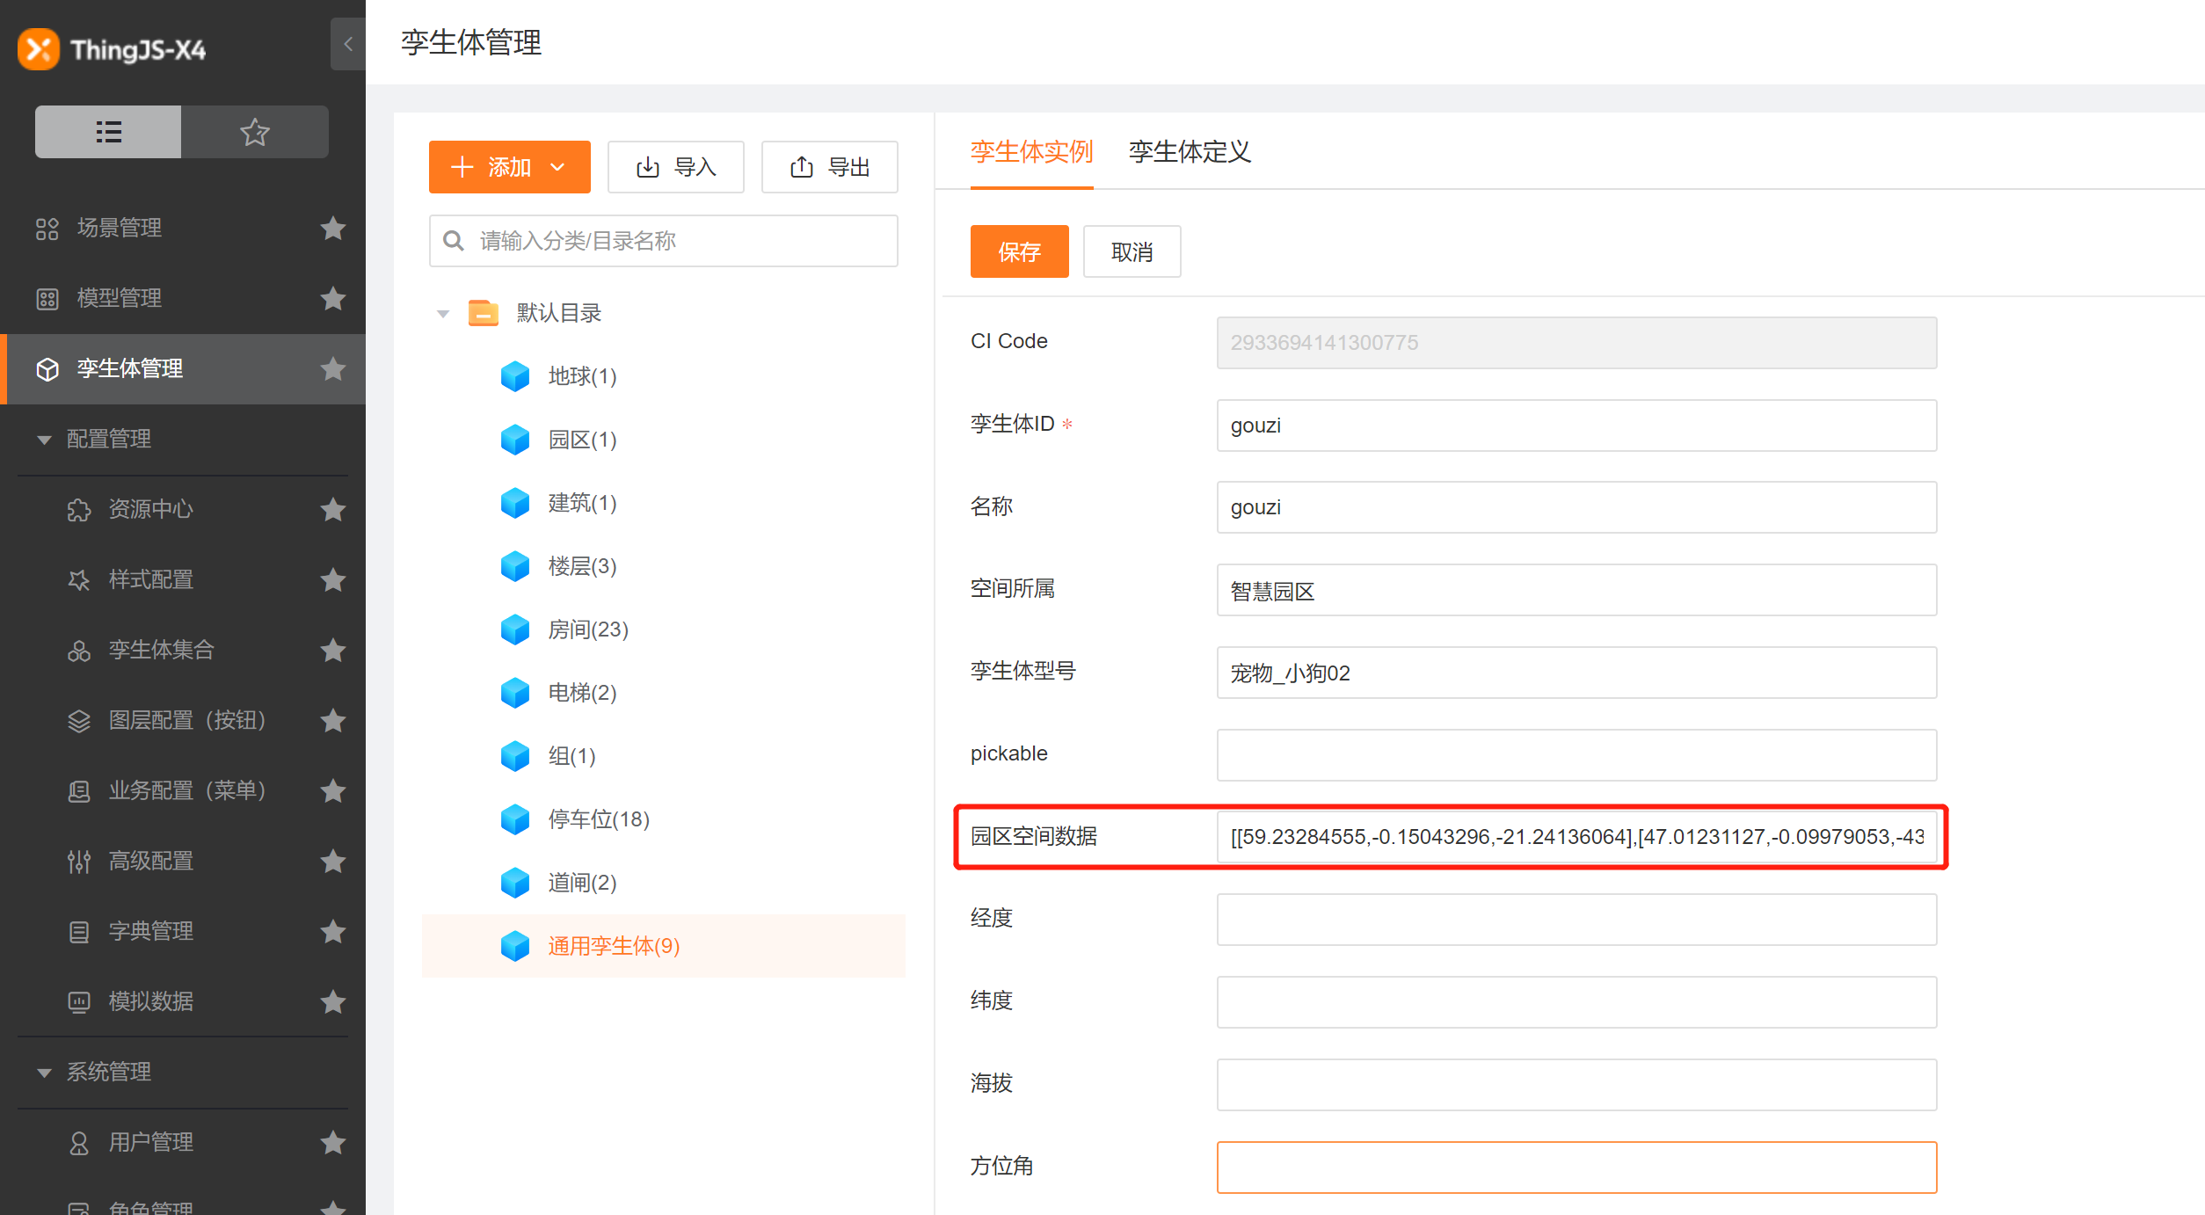This screenshot has width=2205, height=1215.
Task: Switch to the list menu view
Action: [x=108, y=132]
